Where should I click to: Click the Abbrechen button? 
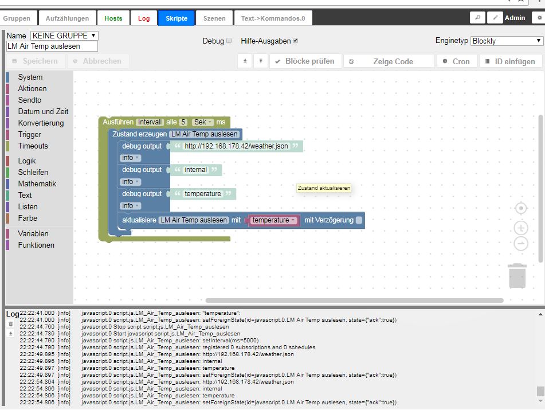[x=99, y=61]
